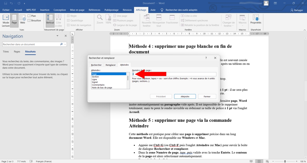Click the dialog help question mark
307x163 pixels.
[x=206, y=58]
